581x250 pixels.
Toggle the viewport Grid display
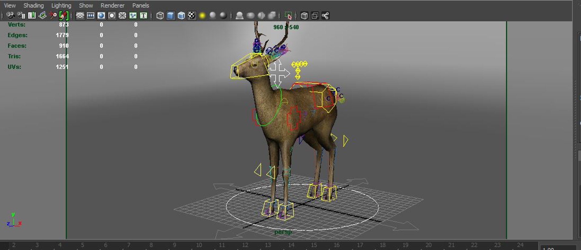(x=80, y=15)
